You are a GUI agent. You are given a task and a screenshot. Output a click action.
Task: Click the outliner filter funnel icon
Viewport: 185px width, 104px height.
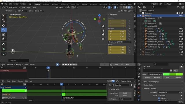coord(178,7)
